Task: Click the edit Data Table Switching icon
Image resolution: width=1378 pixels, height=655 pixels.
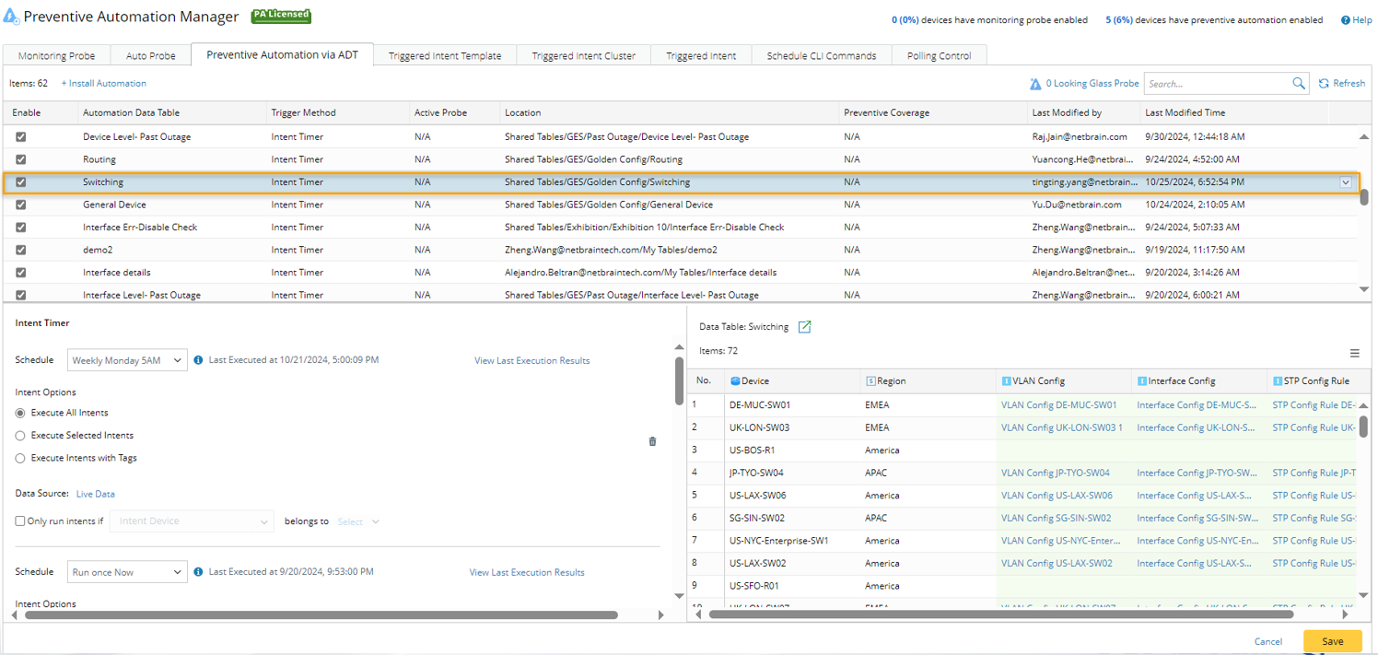Action: tap(804, 327)
